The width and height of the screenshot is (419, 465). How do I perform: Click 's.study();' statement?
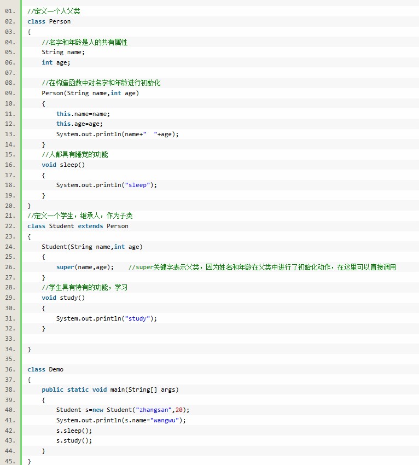point(74,441)
